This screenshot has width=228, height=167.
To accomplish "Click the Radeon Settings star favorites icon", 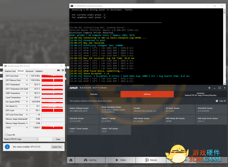I will click(209, 88).
